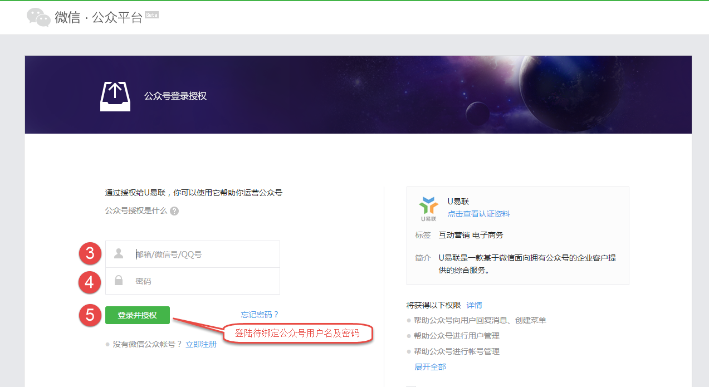Open the 立即注册 registration link
709x387 pixels.
coord(202,344)
